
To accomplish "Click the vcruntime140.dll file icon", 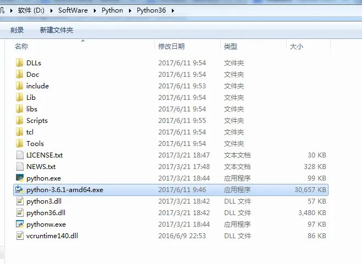I will pos(20,236).
